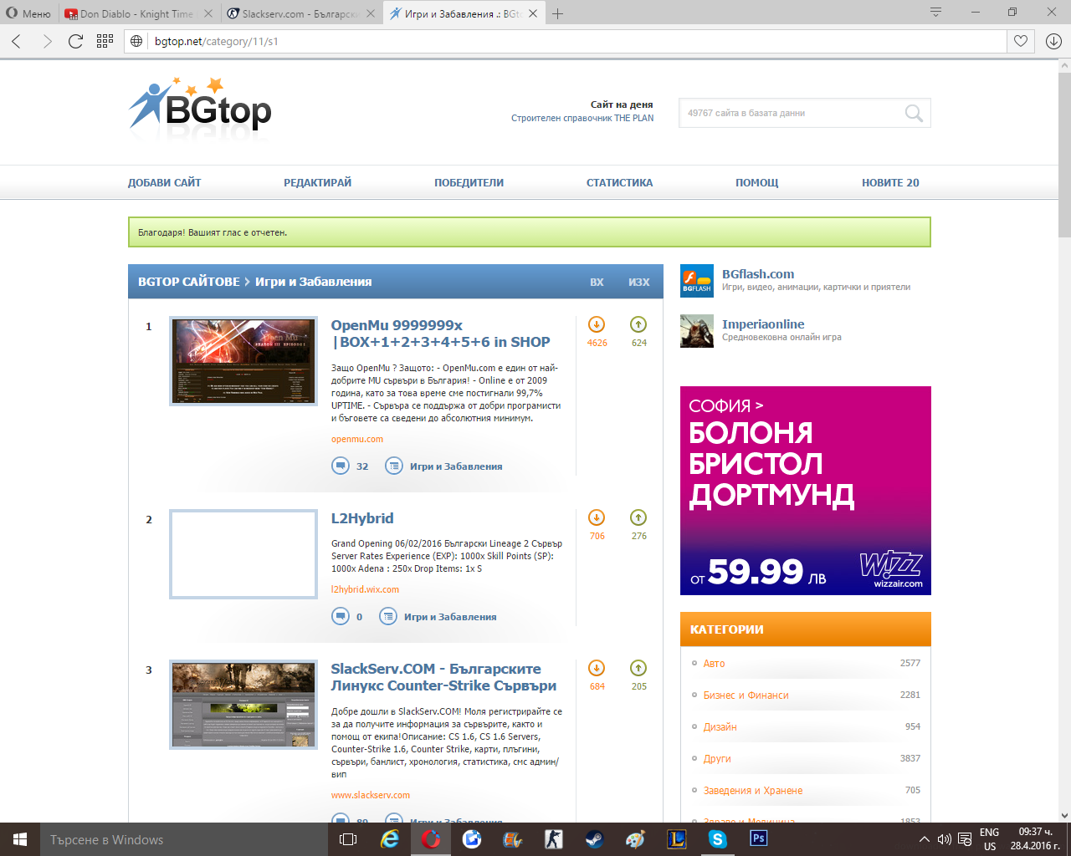Reload the current page

75,41
